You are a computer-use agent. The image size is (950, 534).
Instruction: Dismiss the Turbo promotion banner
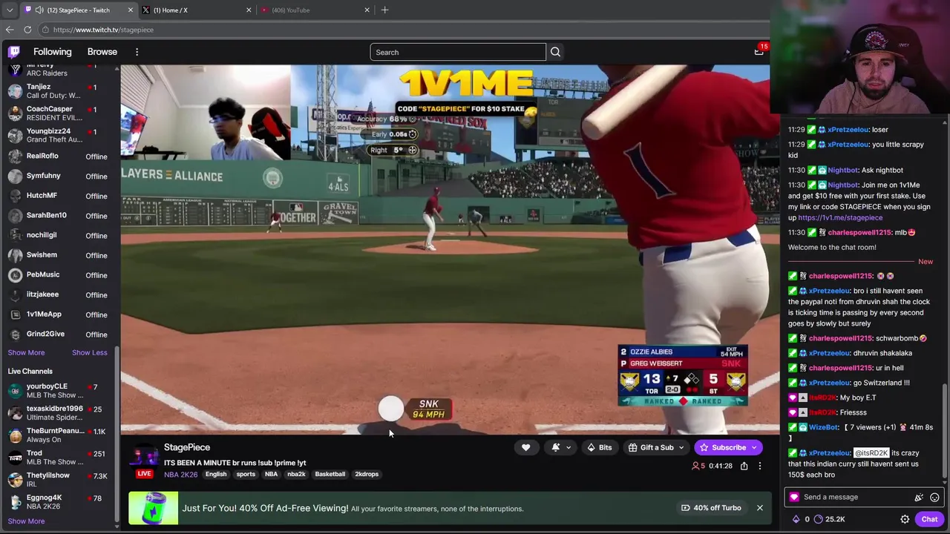point(759,508)
